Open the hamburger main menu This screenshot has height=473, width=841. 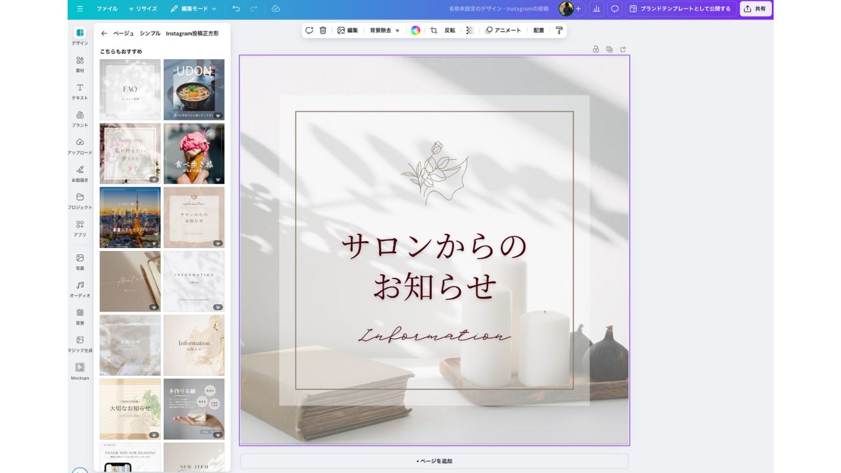[x=80, y=9]
